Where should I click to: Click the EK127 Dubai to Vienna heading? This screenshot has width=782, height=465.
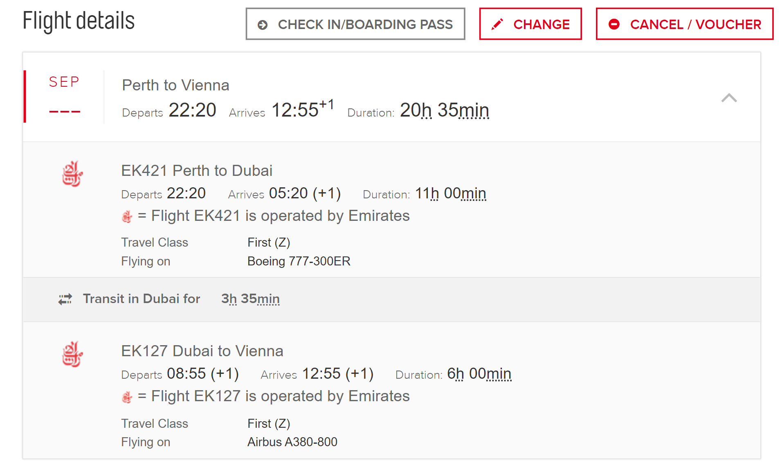(202, 351)
